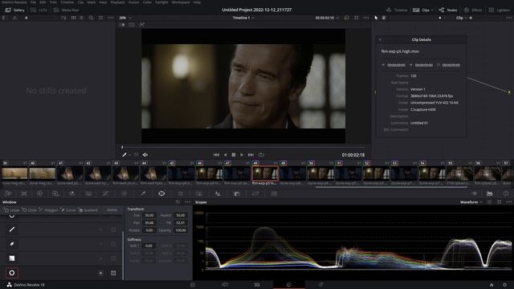Toggle mask on the curve pen window row
Image resolution: width=514 pixels, height=289 pixels.
tap(113, 244)
